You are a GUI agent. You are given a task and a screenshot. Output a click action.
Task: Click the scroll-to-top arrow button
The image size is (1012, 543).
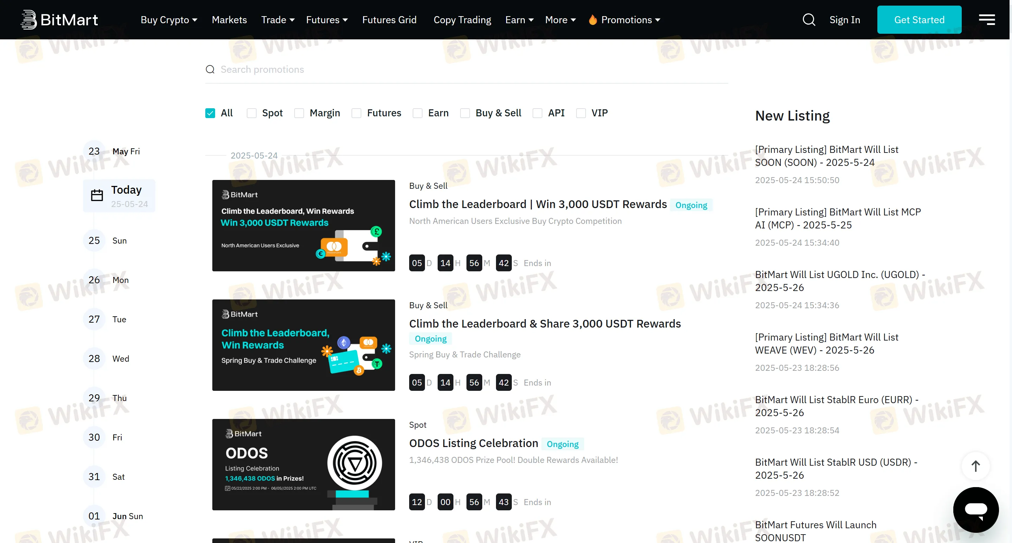pyautogui.click(x=975, y=466)
